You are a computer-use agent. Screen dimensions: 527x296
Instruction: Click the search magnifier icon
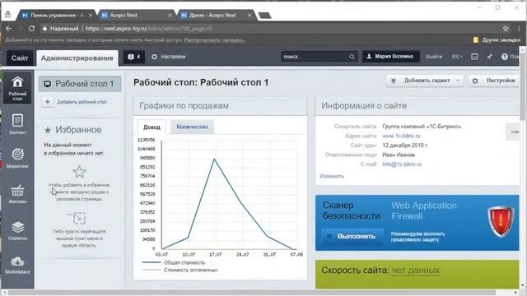[x=352, y=57]
